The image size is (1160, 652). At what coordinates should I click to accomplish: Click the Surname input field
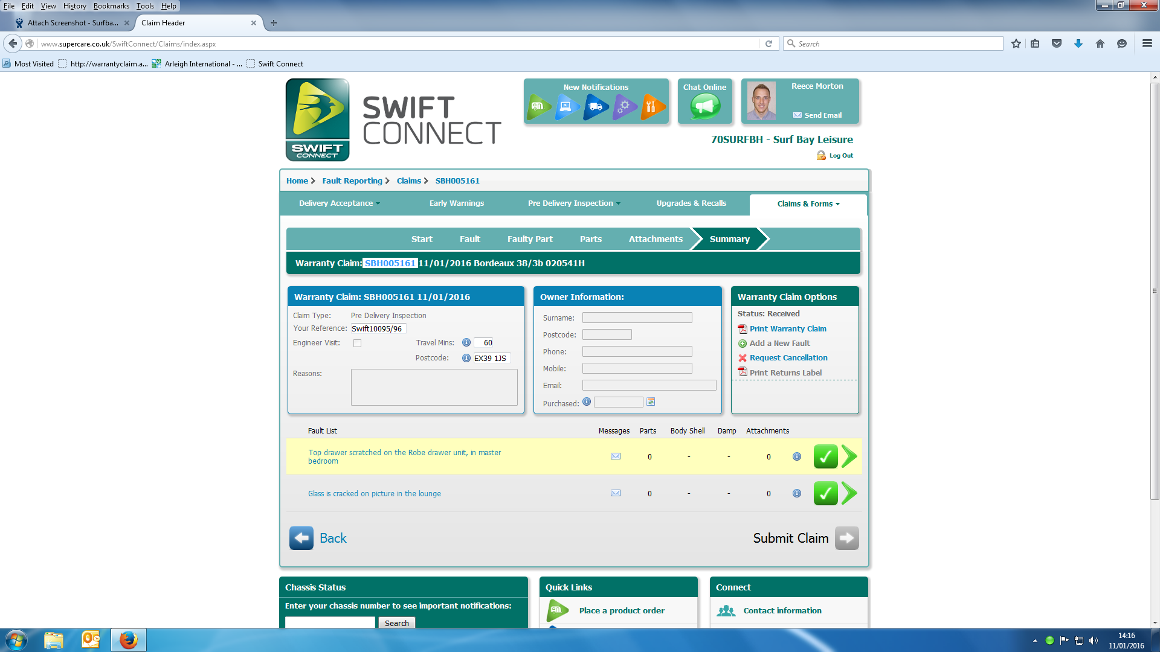tap(637, 318)
